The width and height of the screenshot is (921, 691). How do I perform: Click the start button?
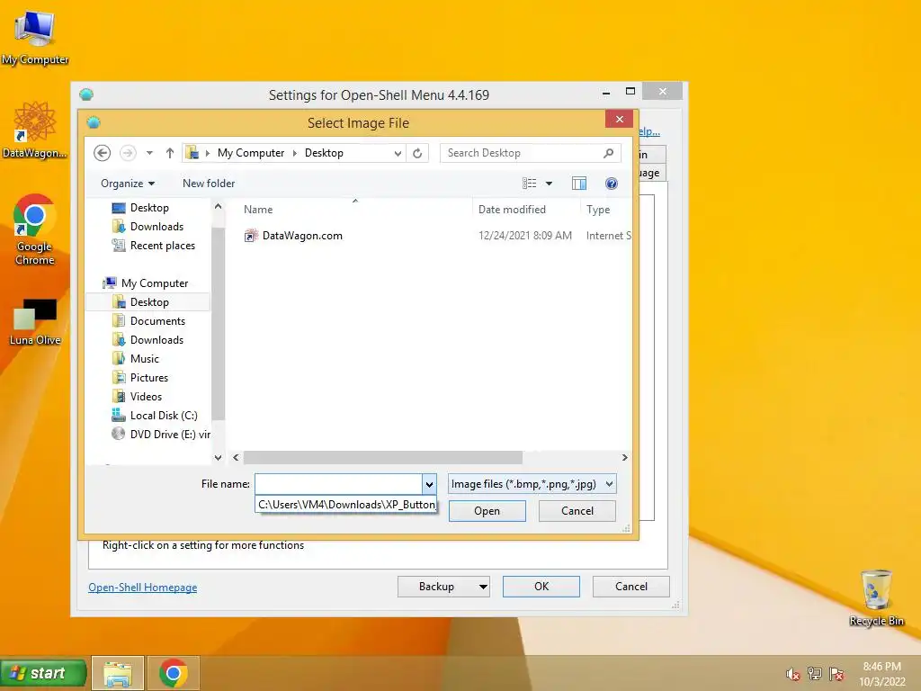[x=43, y=673]
